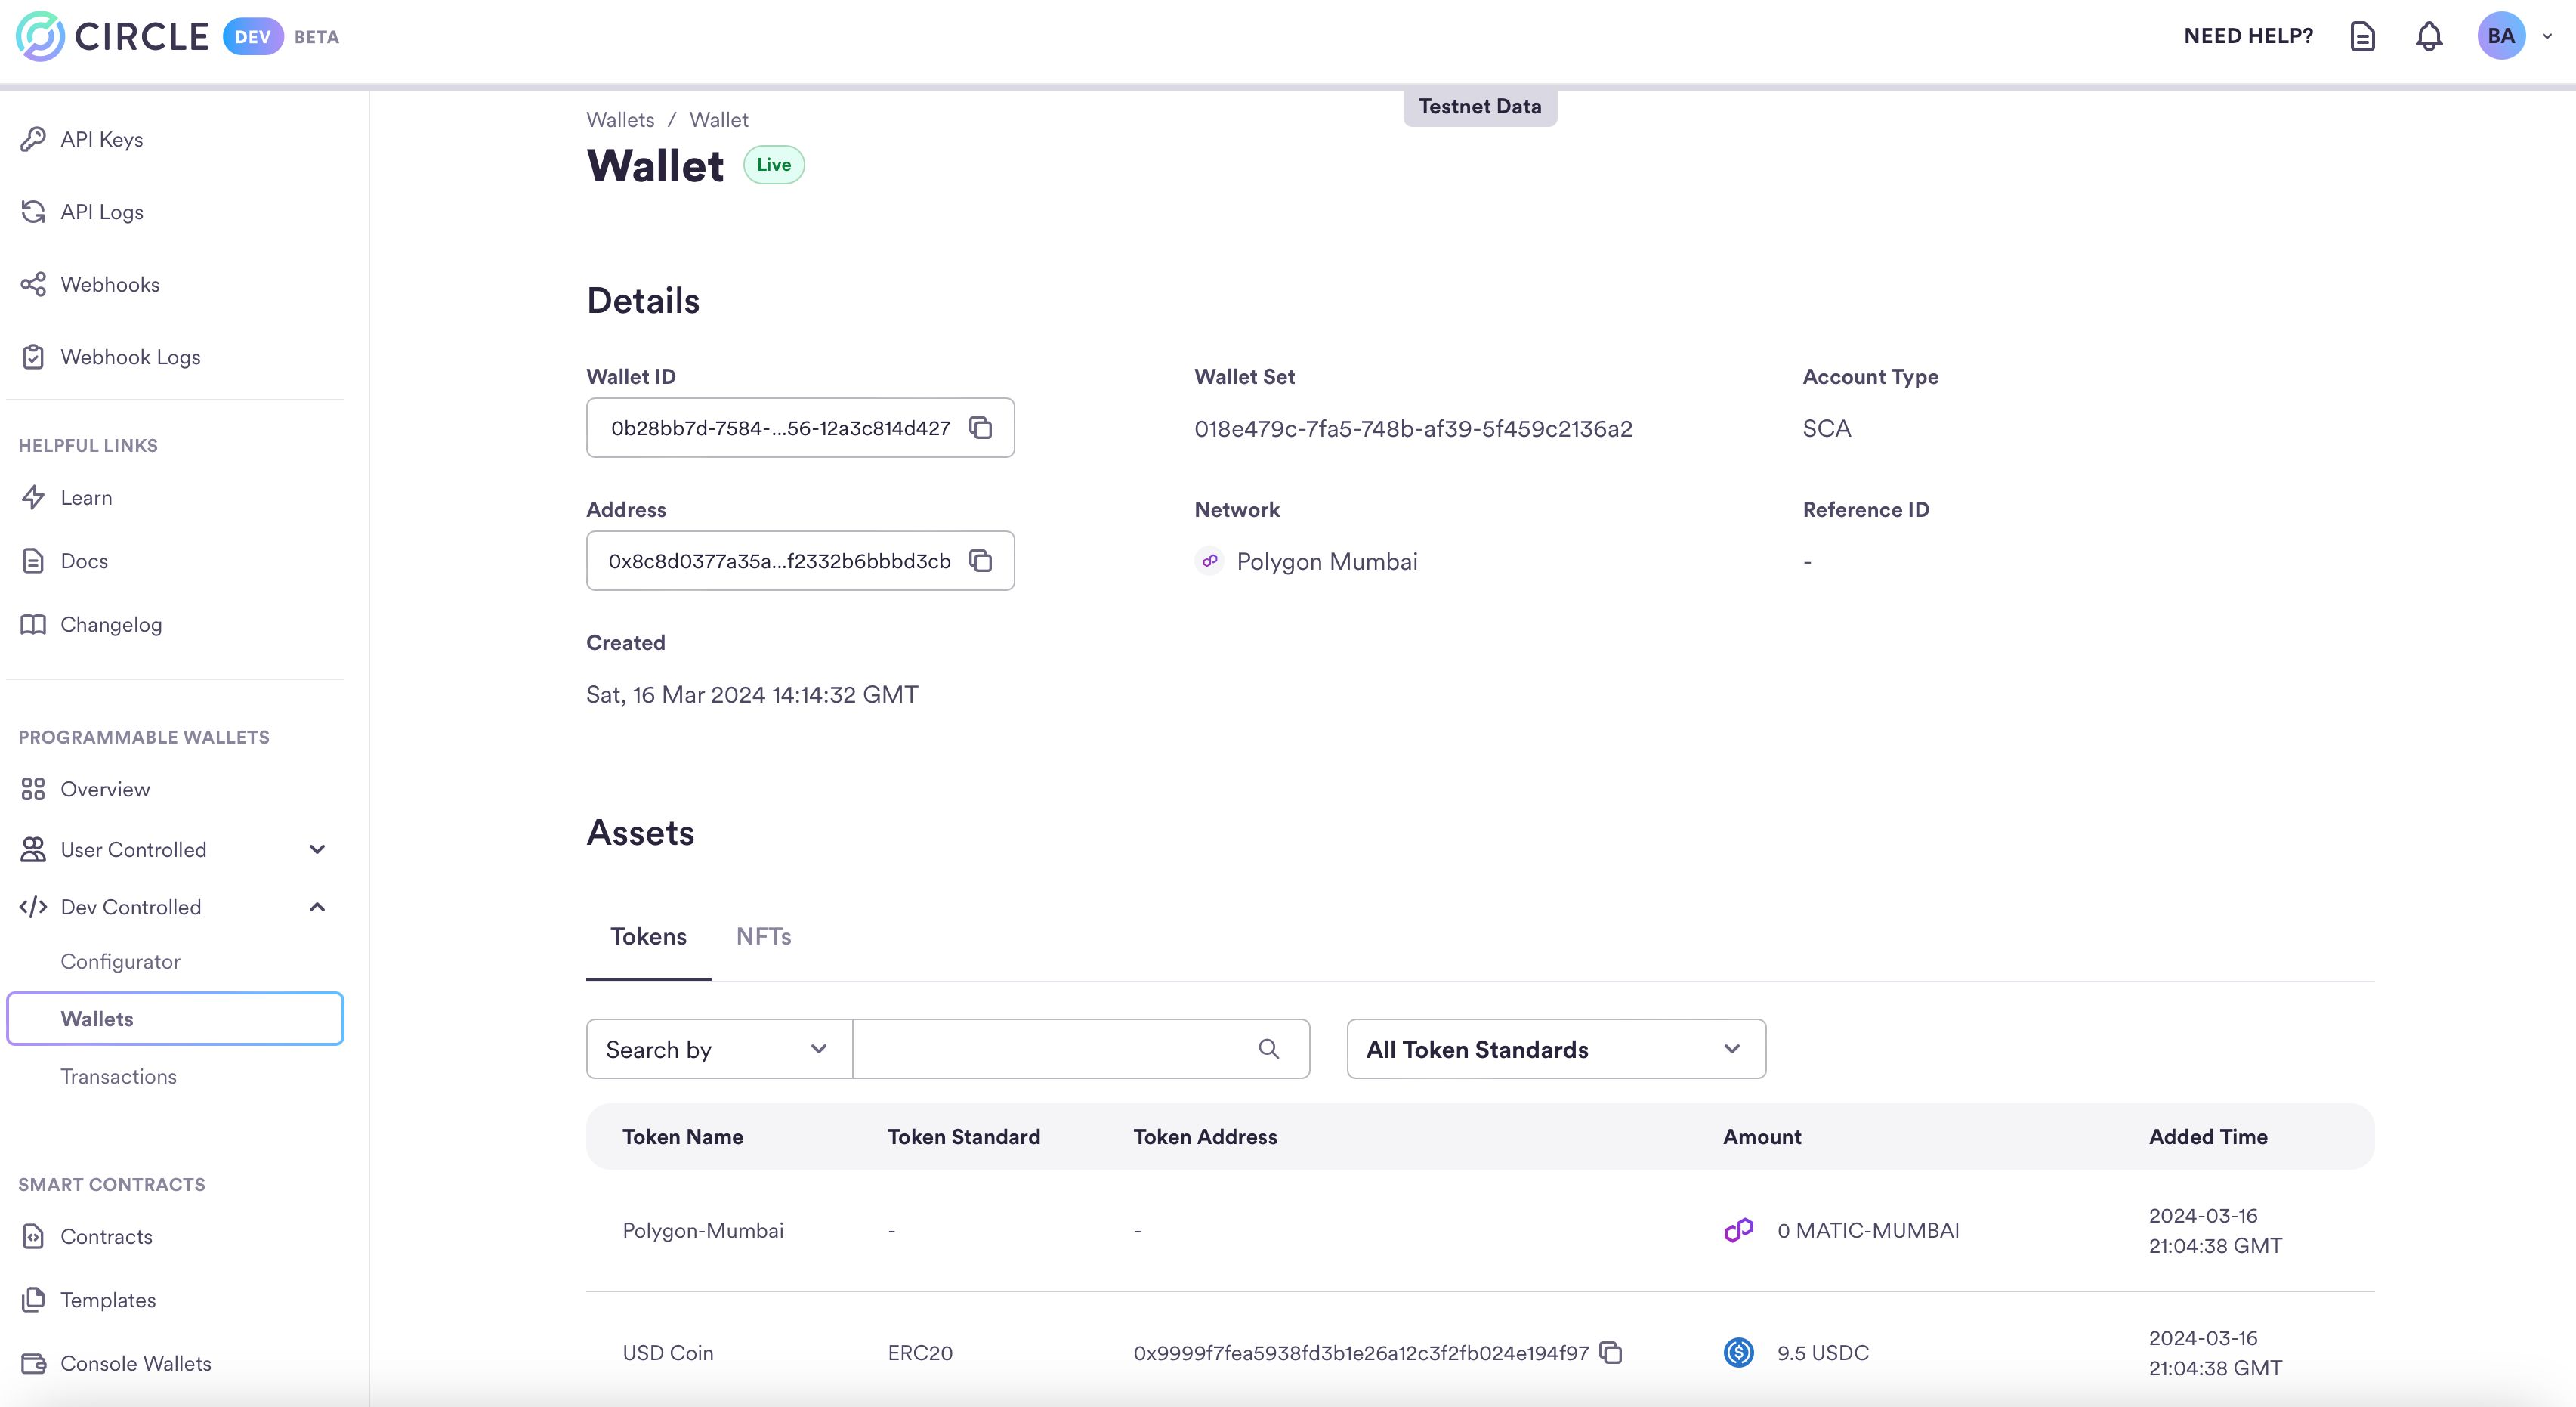Copy the wallet Address value
This screenshot has height=1407, width=2576.
tap(980, 561)
